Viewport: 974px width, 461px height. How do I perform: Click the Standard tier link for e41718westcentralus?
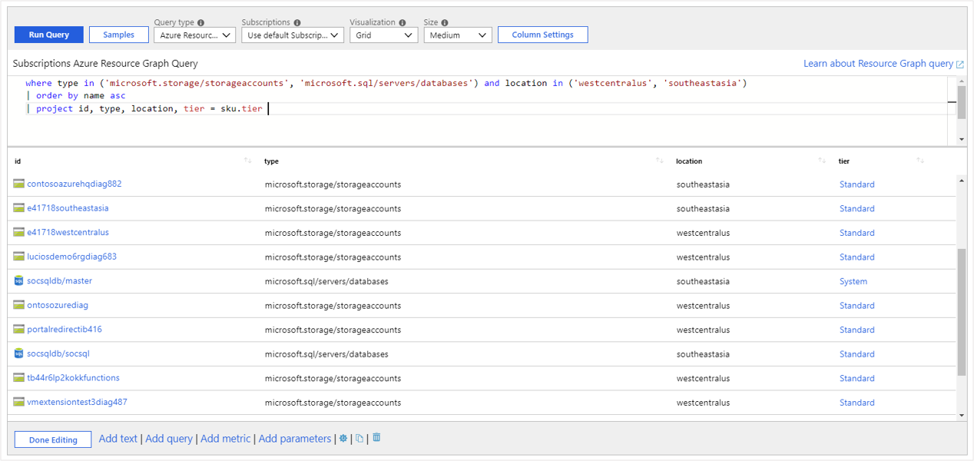tap(856, 232)
